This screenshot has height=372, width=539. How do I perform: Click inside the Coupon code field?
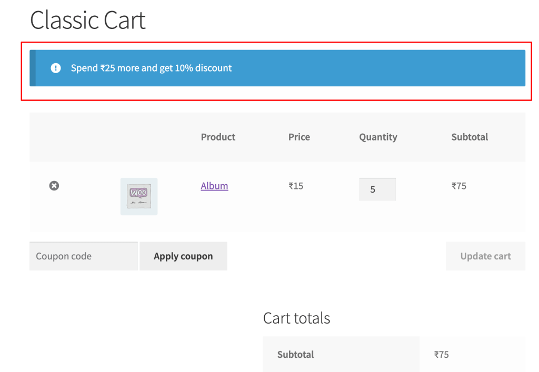(x=83, y=256)
